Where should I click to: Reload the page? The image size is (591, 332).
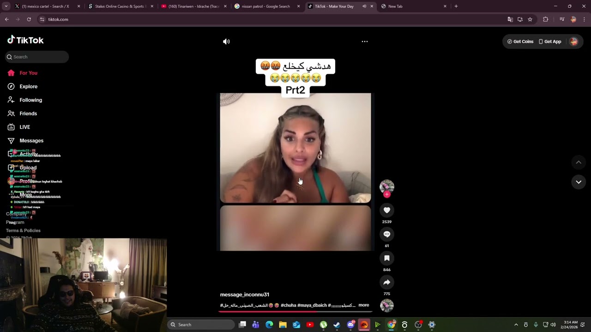coord(29,19)
